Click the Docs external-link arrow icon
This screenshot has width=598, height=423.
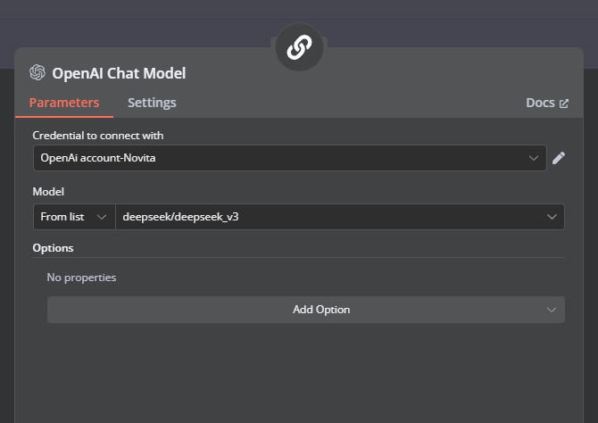[x=564, y=104]
